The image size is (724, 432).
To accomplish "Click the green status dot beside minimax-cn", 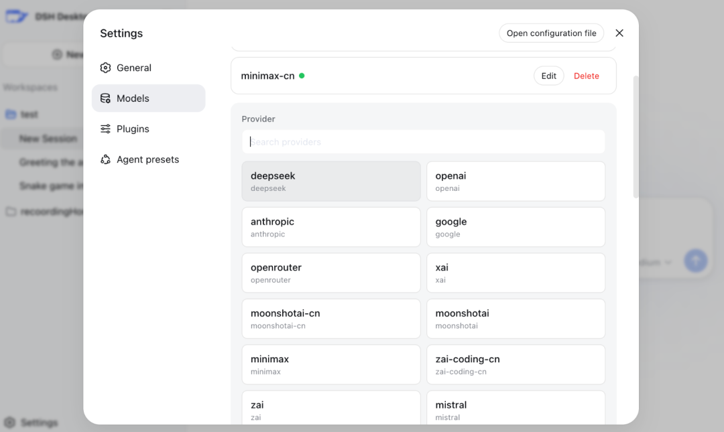I will 302,76.
